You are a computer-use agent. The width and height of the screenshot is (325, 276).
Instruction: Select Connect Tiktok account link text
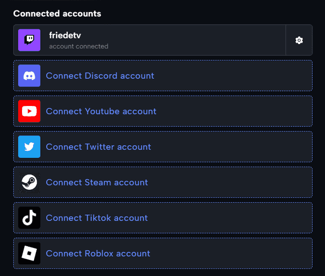click(97, 218)
